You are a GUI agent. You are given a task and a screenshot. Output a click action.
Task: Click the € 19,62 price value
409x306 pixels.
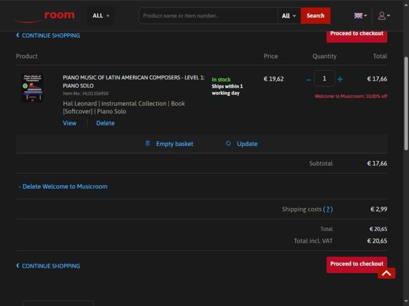(x=273, y=79)
